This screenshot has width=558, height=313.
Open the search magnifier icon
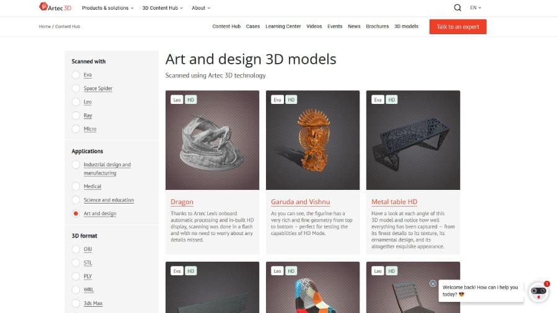pos(458,7)
